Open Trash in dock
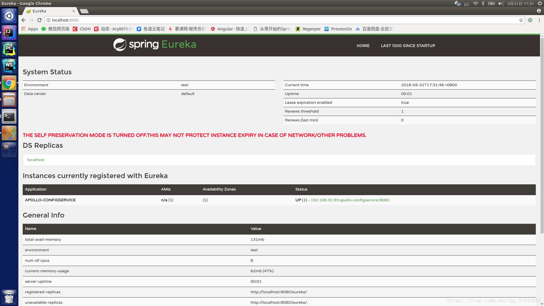This screenshot has height=306, width=544. [x=9, y=297]
